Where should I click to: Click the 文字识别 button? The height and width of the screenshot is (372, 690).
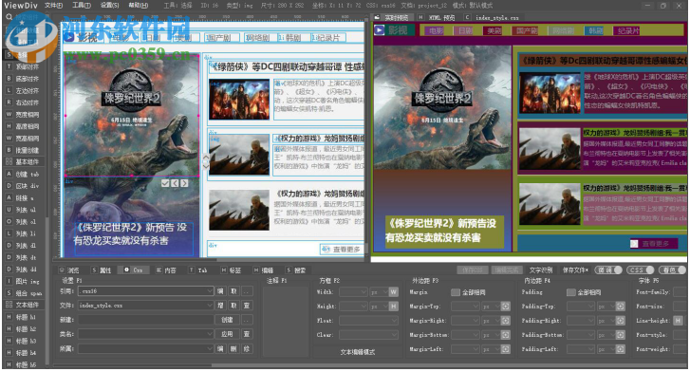541,270
